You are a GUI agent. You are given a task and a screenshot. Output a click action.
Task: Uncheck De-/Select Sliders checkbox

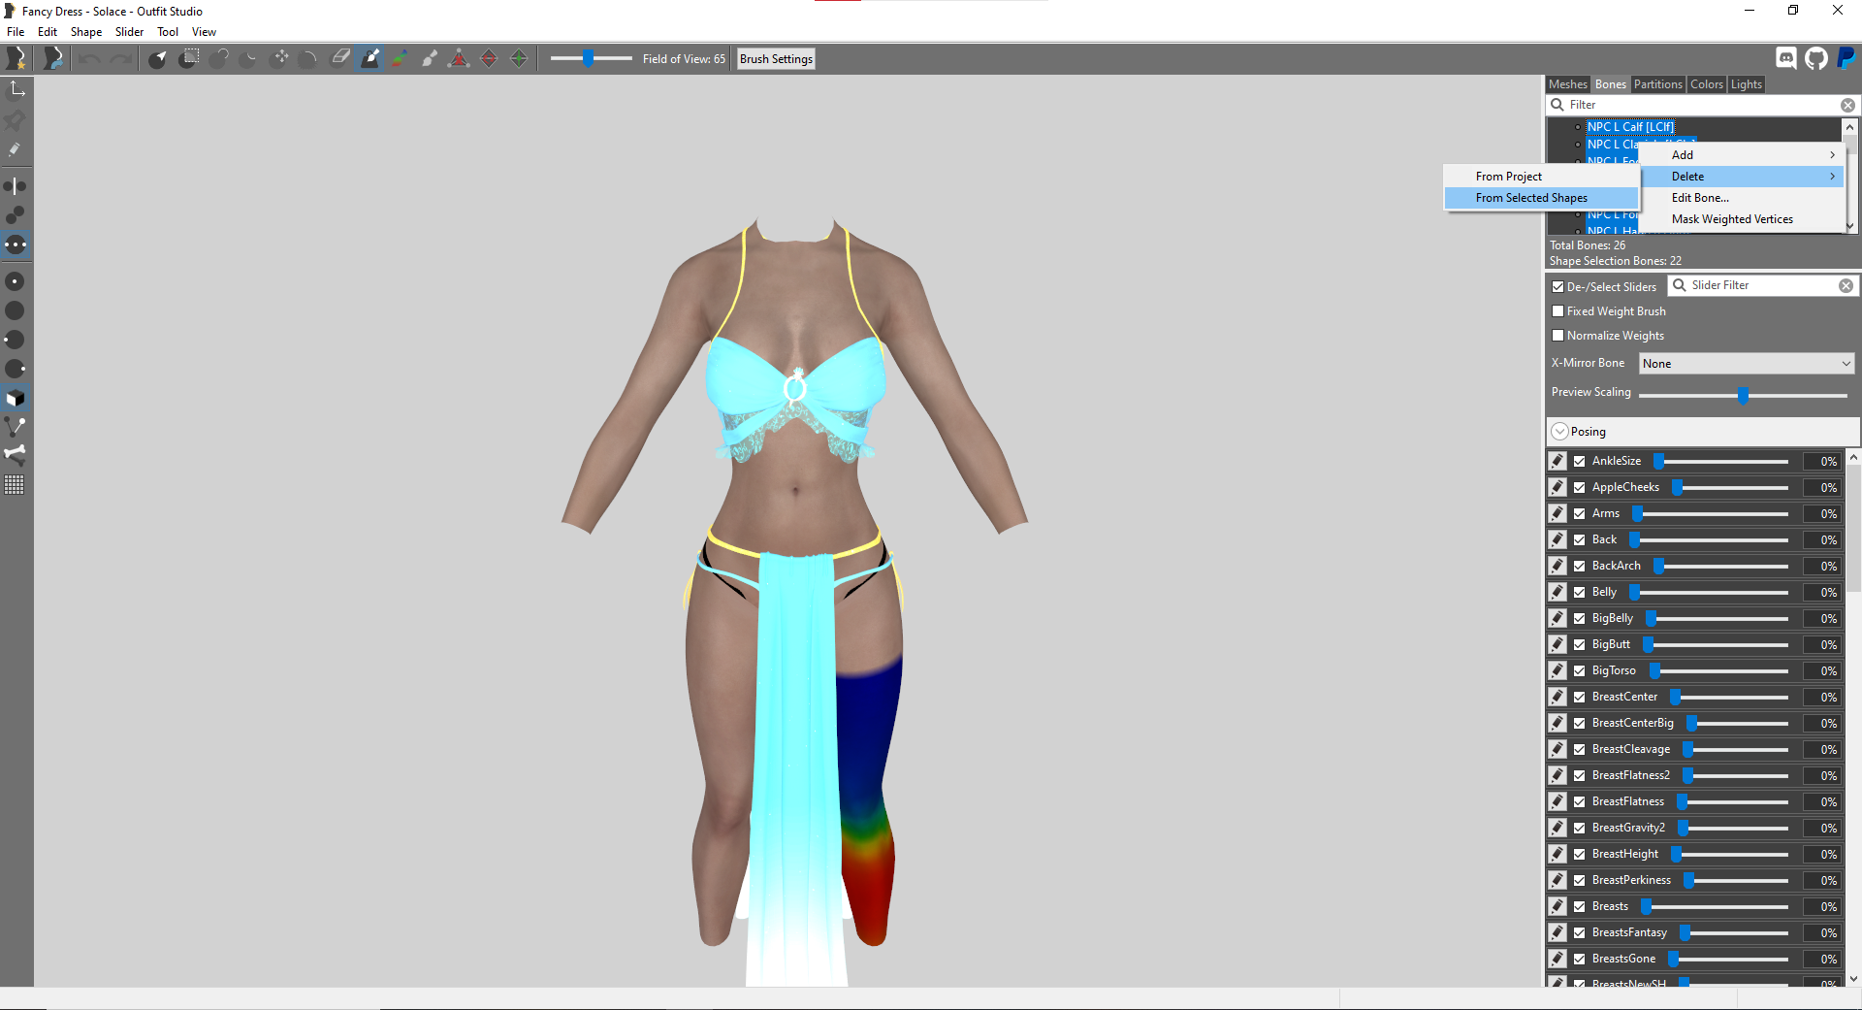[x=1557, y=286]
